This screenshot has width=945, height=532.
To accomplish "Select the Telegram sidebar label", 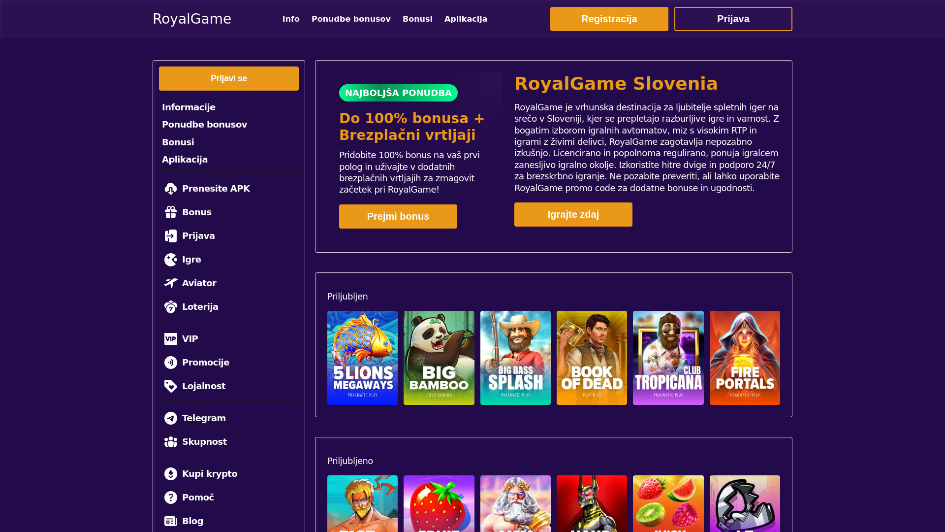I will click(204, 418).
